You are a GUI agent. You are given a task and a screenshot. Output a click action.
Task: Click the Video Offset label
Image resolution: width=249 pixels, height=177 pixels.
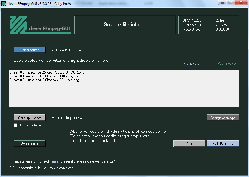[191, 30]
